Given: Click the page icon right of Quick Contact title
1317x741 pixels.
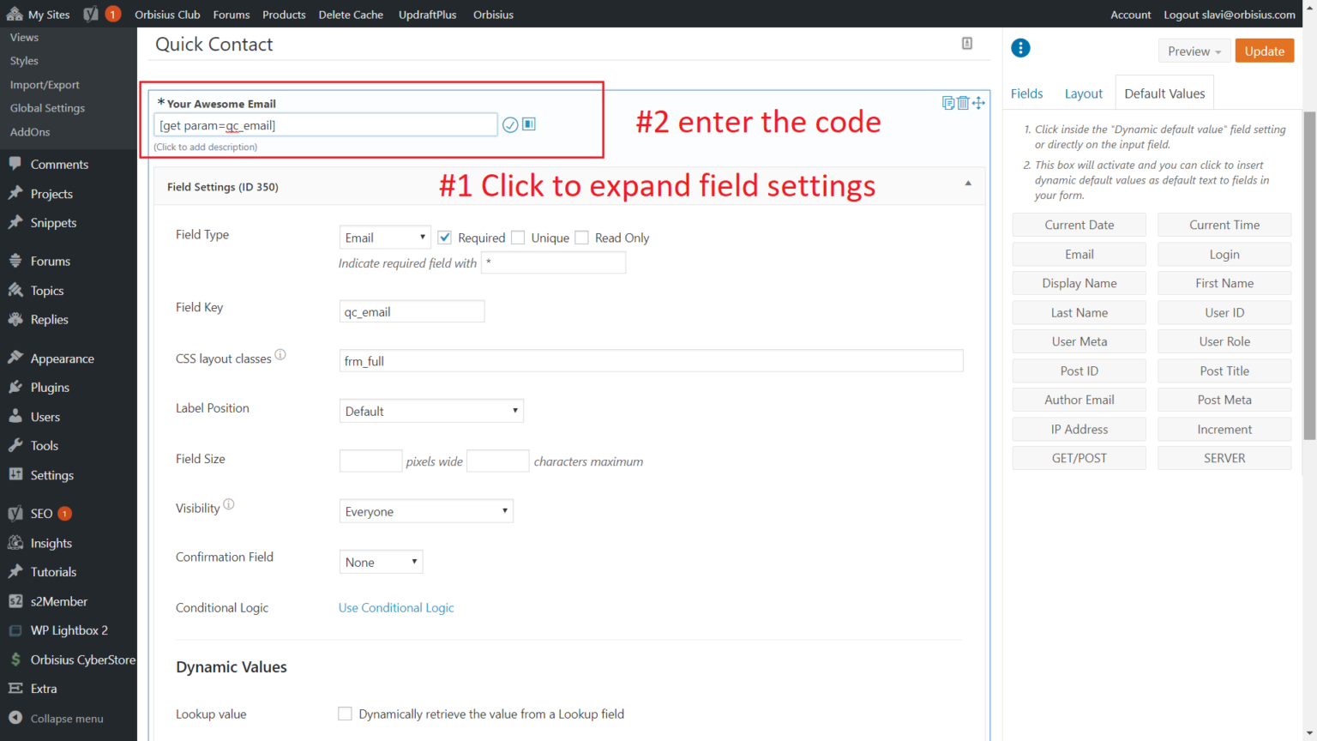Looking at the screenshot, I should [967, 44].
